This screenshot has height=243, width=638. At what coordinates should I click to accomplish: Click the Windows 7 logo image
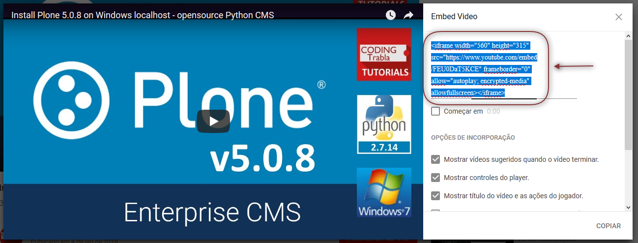point(385,192)
